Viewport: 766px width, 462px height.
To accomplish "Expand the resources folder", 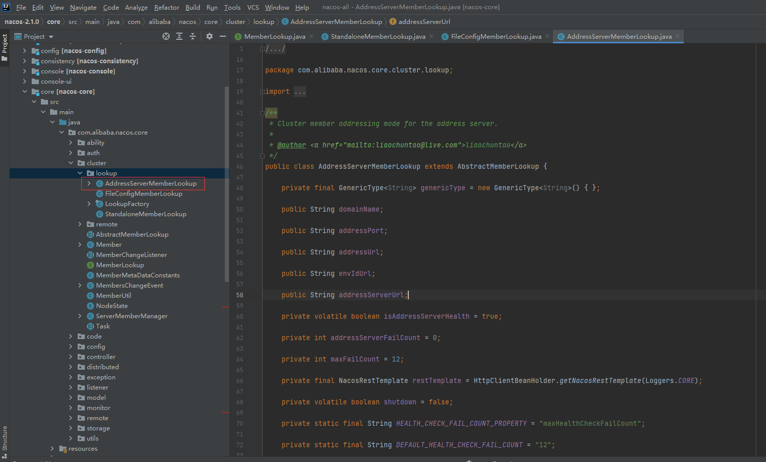I will tap(52, 448).
